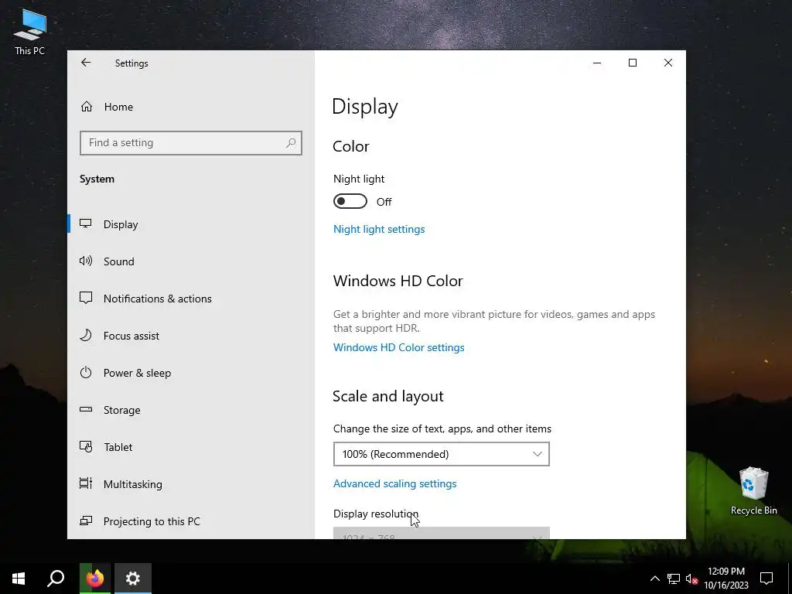Screen dimensions: 792x594
Task: Click the Multitasking icon in sidebar
Action: point(86,483)
